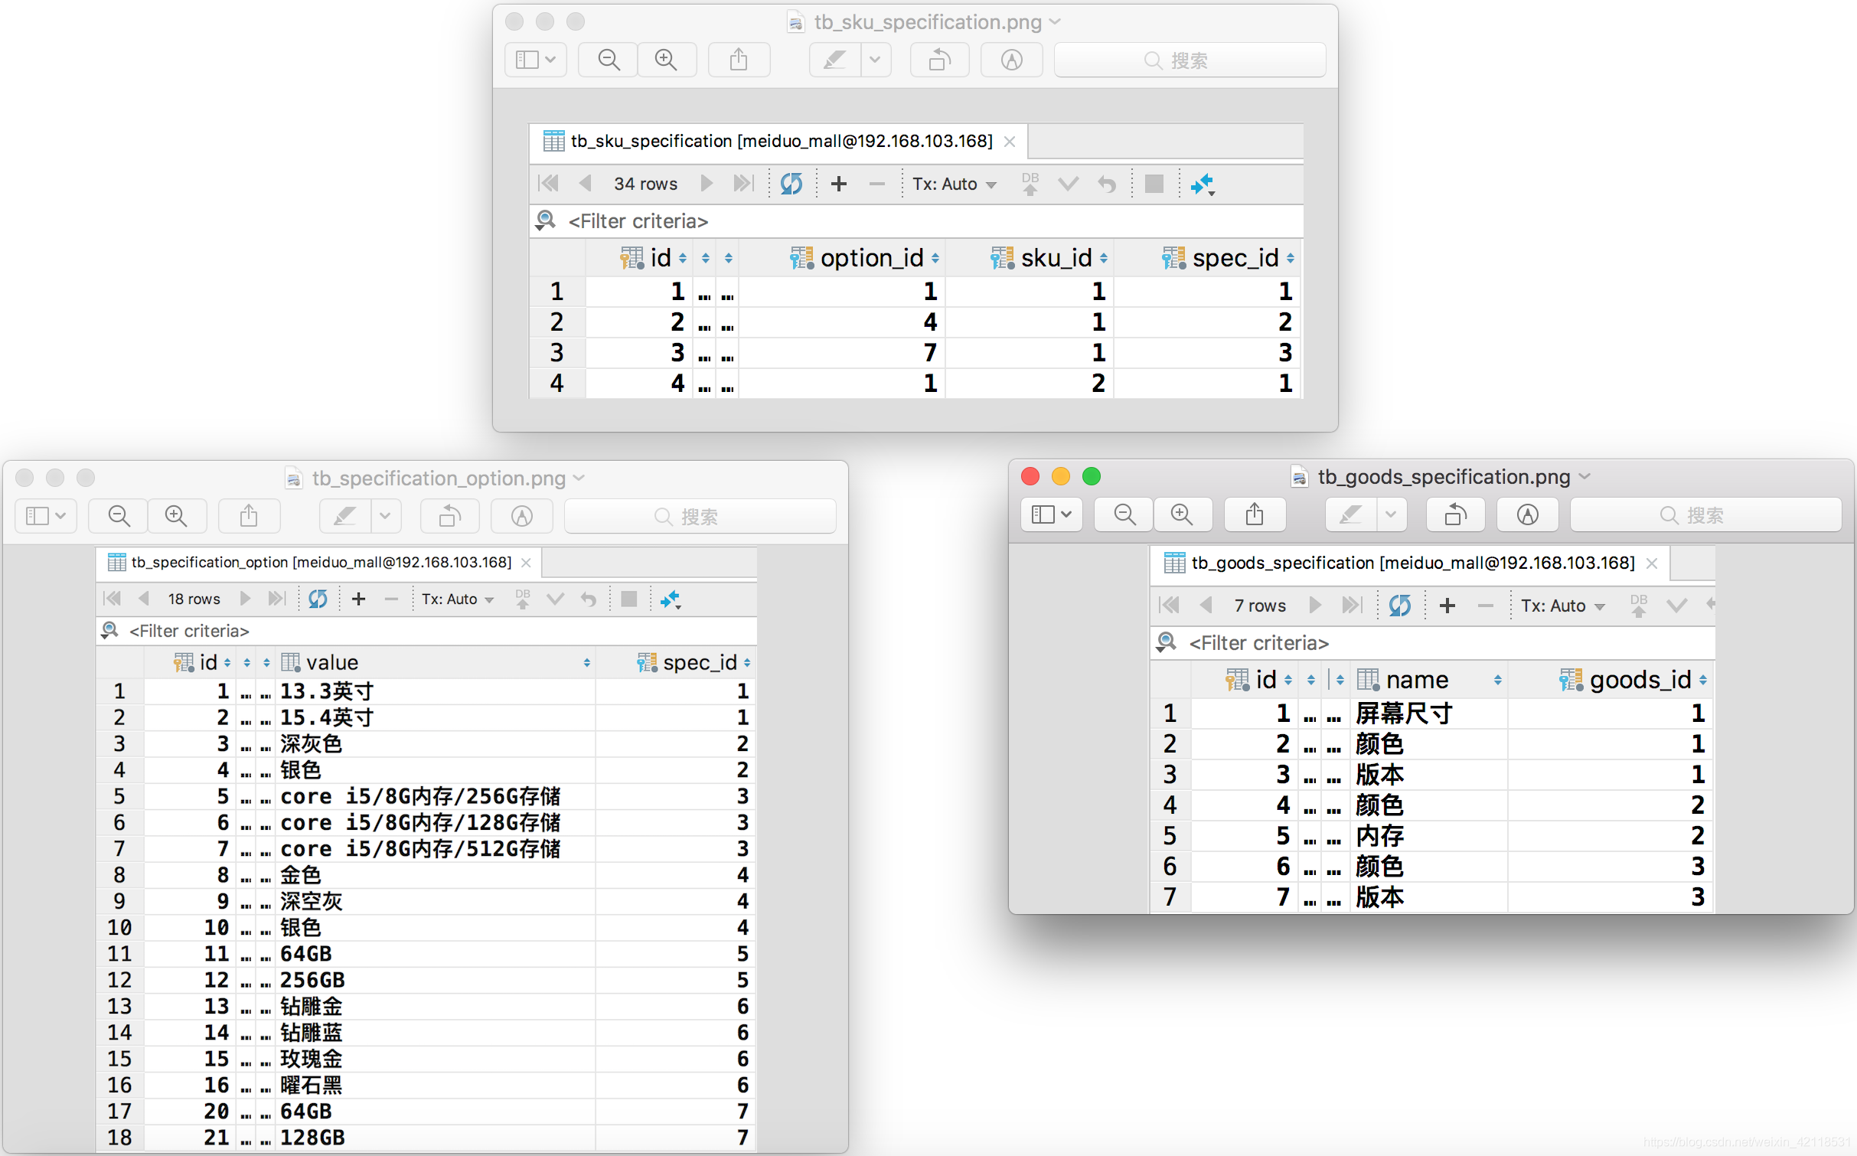Select the '13.3英寸' value cell

pyautogui.click(x=436, y=691)
